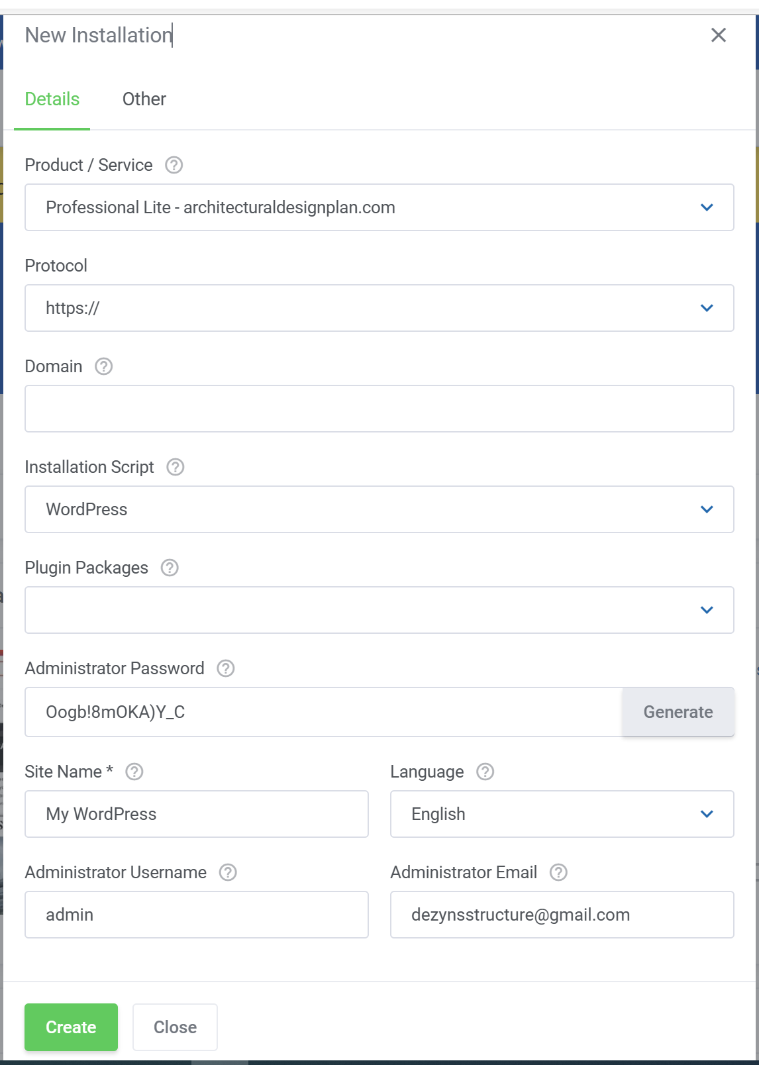Open the Product / Service dropdown
This screenshot has height=1065, width=759.
coord(379,207)
